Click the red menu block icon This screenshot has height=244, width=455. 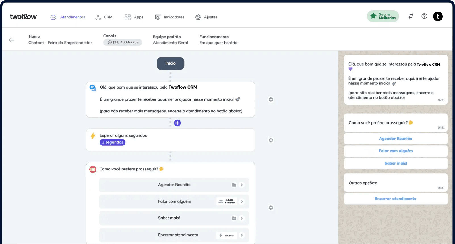point(93,170)
